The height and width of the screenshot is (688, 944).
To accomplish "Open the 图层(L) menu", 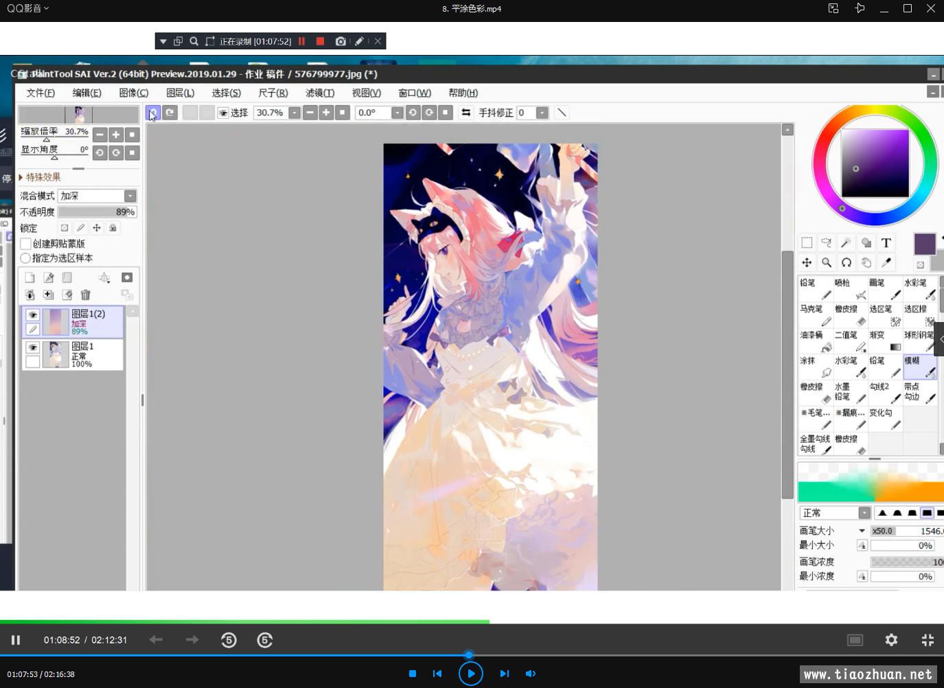I will pyautogui.click(x=180, y=93).
